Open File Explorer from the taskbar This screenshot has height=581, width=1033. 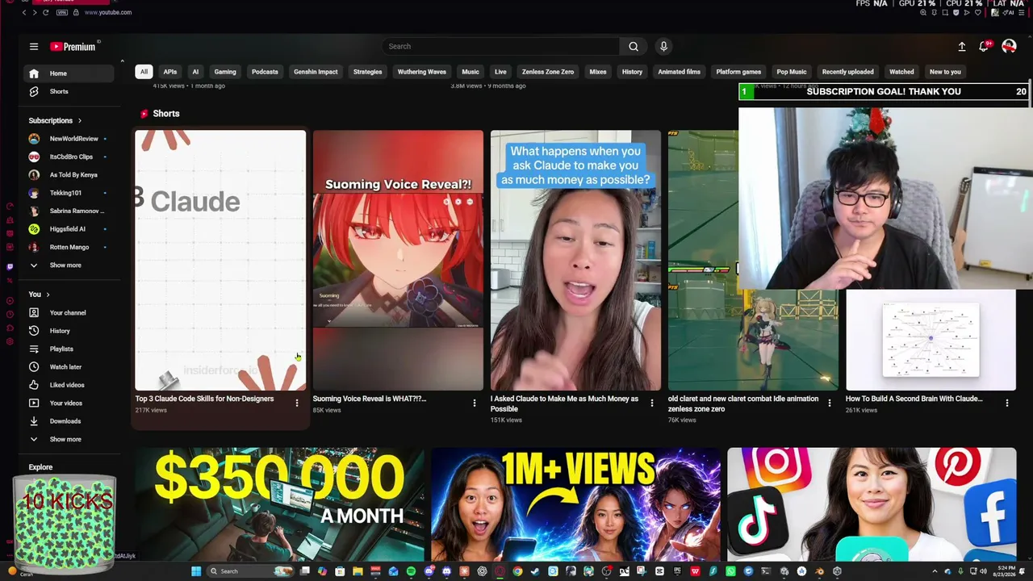point(358,571)
